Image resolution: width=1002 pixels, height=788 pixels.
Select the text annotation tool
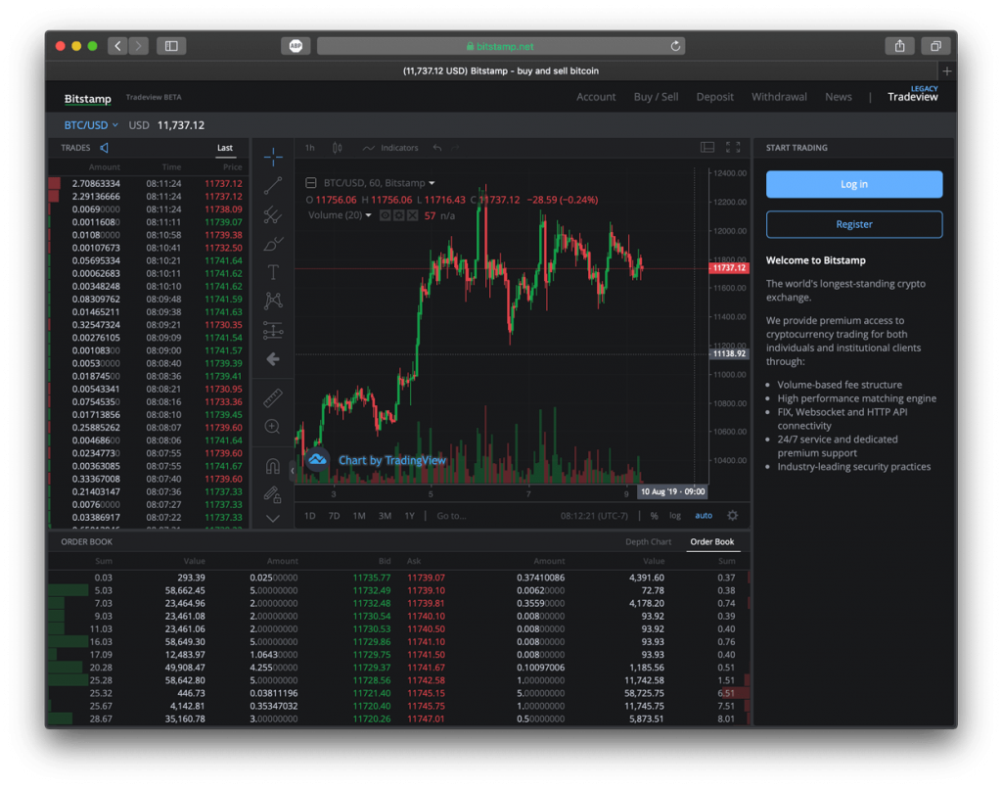point(273,272)
